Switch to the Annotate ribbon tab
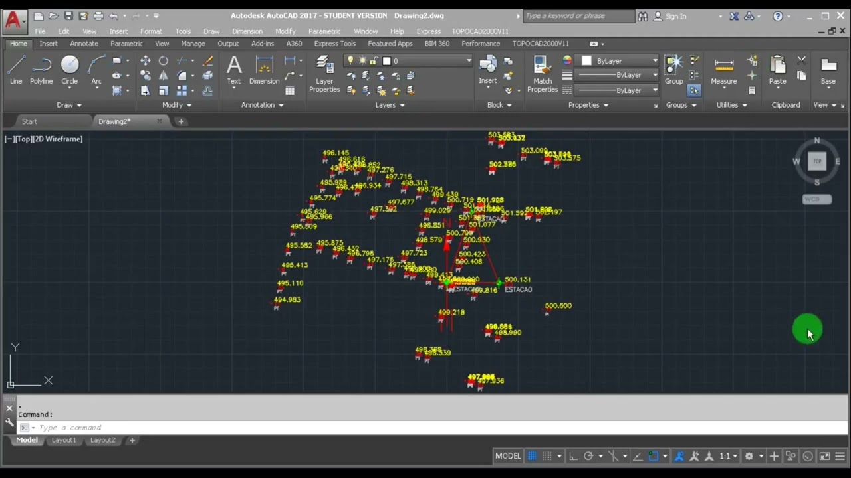The image size is (851, 478). point(84,44)
